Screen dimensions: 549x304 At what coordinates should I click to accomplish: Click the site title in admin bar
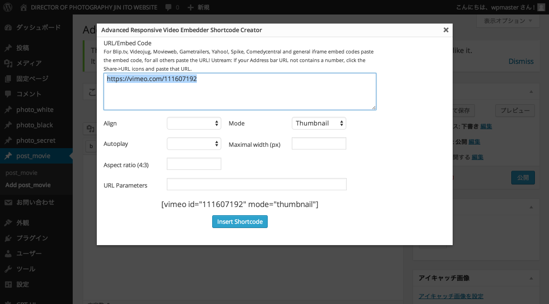(x=94, y=7)
